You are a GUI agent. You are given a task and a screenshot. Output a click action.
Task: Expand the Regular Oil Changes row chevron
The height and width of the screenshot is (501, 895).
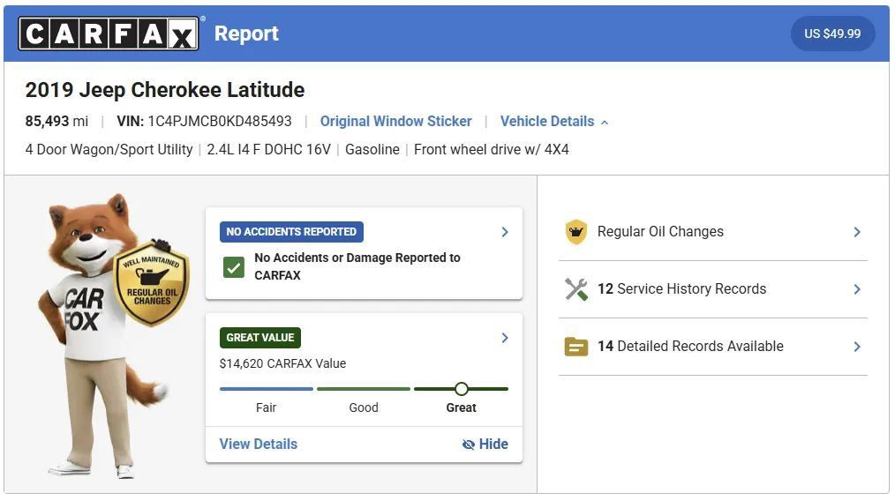coord(857,232)
